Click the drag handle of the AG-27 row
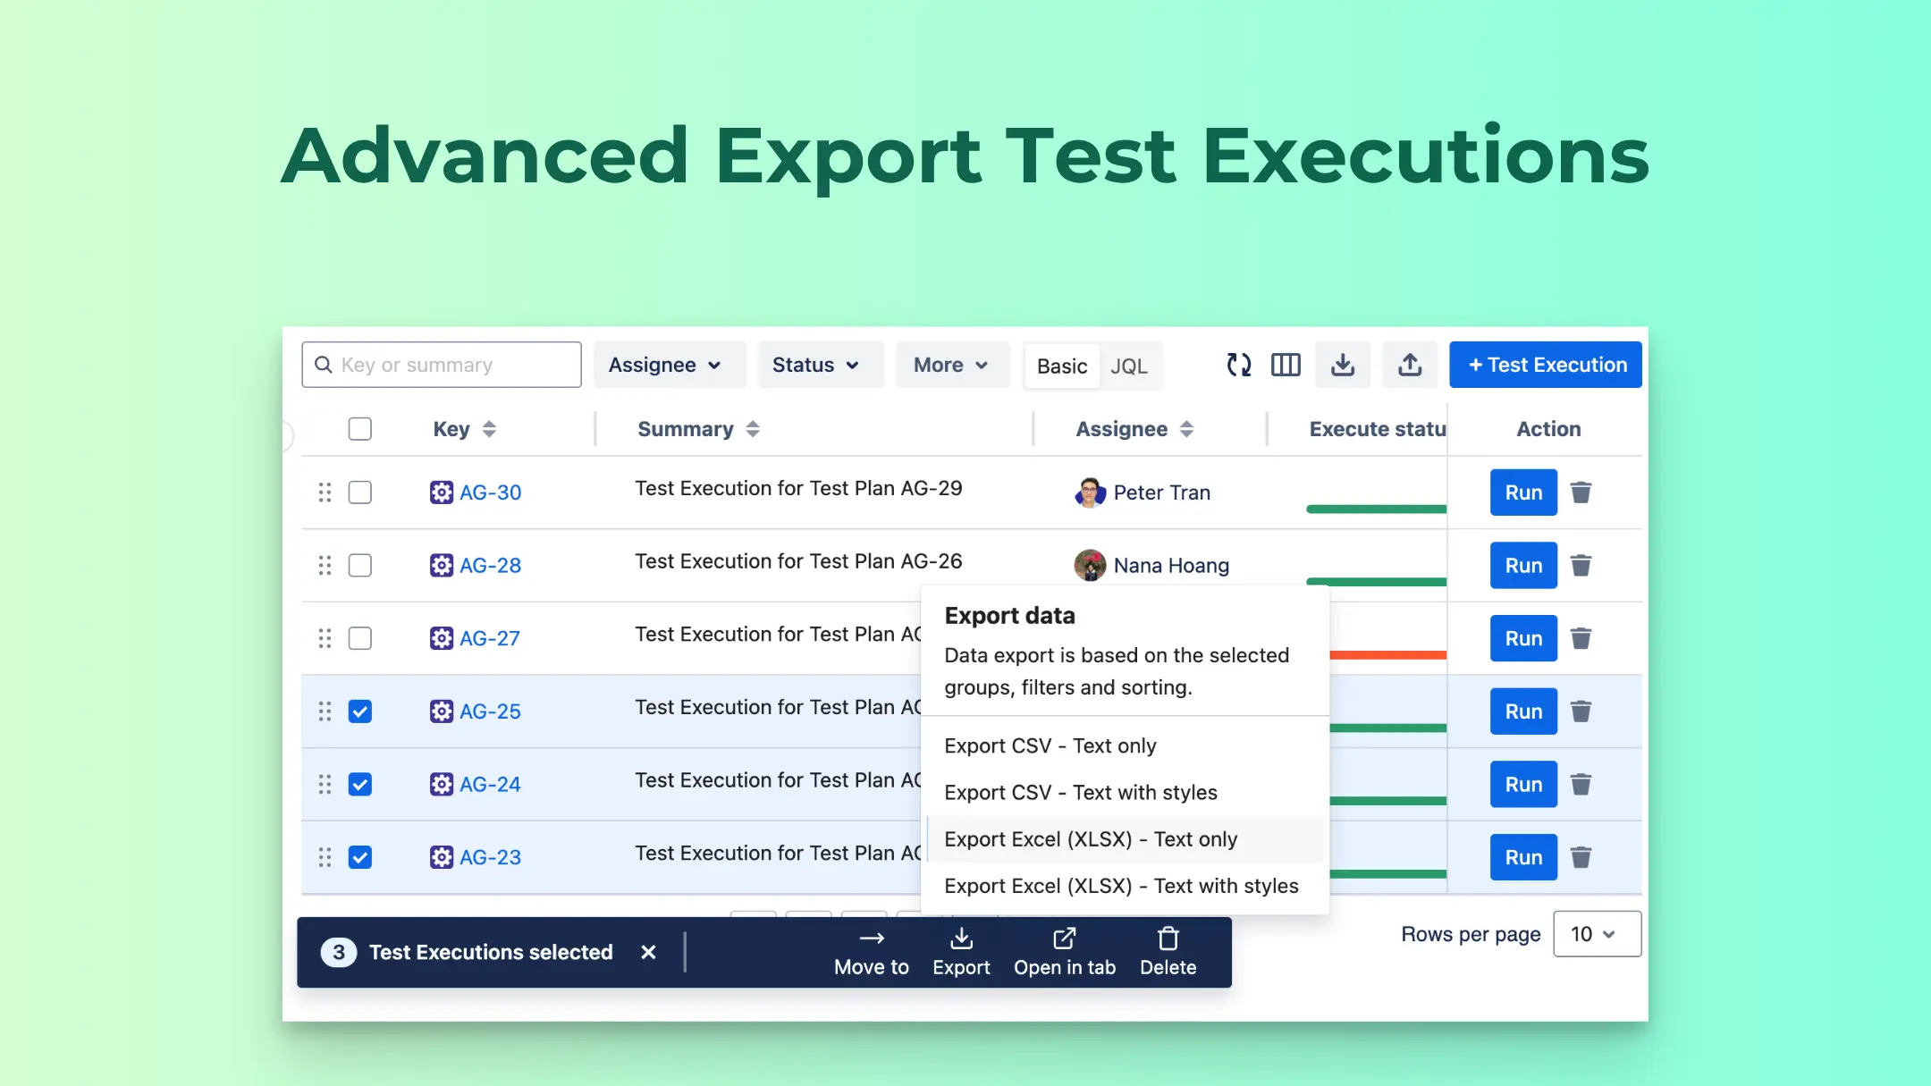This screenshot has height=1086, width=1931. point(325,638)
